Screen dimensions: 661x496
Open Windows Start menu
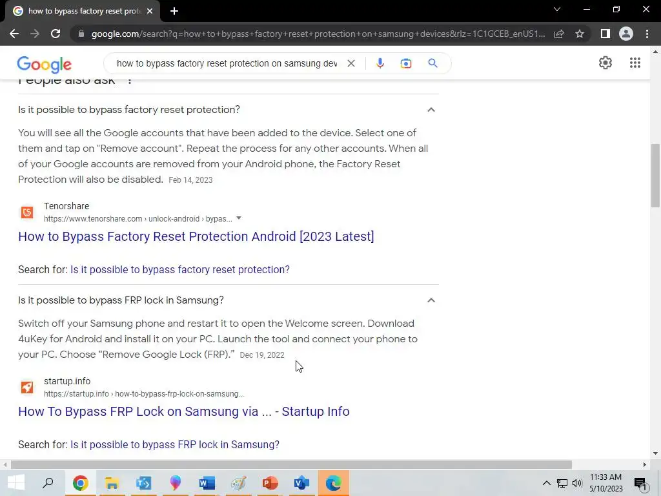coord(16,483)
